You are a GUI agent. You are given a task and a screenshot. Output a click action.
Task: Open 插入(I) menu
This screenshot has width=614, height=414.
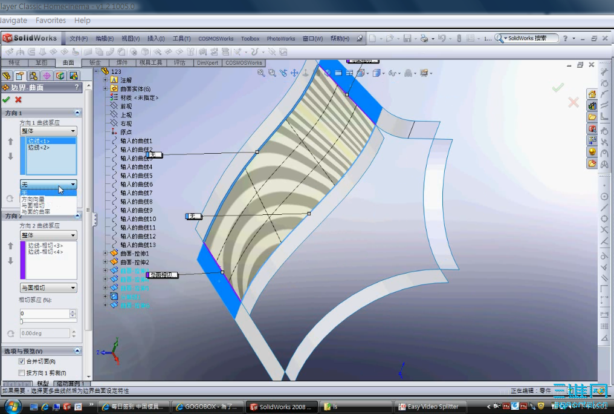[156, 38]
